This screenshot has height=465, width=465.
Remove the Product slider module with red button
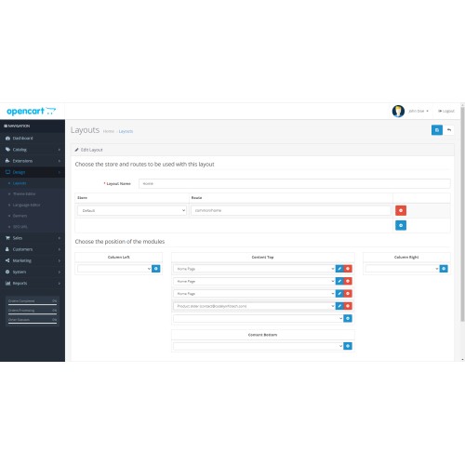pos(348,306)
